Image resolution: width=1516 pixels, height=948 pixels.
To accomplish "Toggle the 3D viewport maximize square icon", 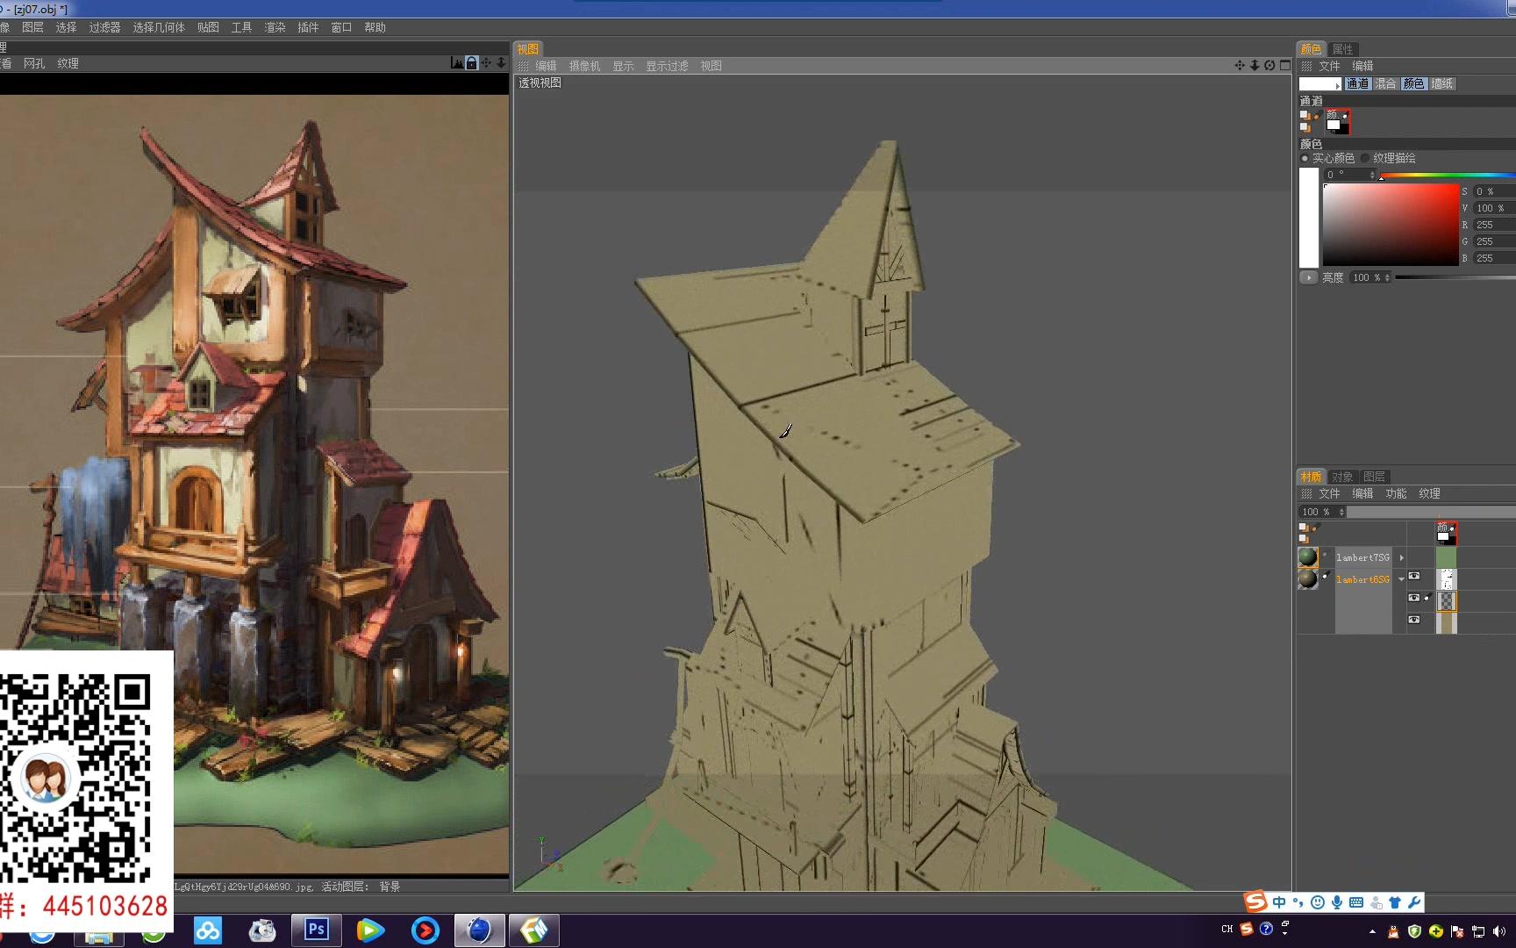I will click(1285, 65).
